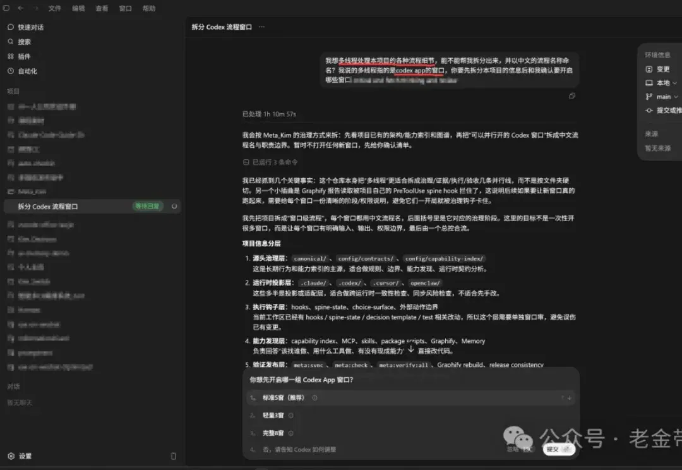Move selection down with the down arrow
The width and height of the screenshot is (682, 470).
570,398
